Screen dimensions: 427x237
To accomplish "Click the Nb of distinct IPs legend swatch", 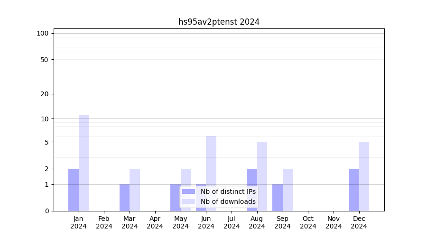I will (x=188, y=191).
